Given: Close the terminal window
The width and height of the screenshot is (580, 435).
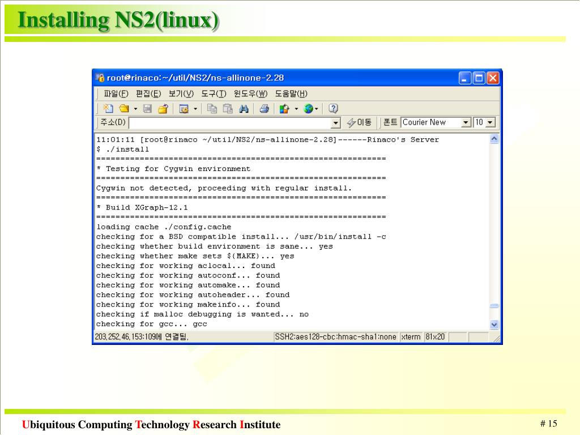Looking at the screenshot, I should click(493, 78).
